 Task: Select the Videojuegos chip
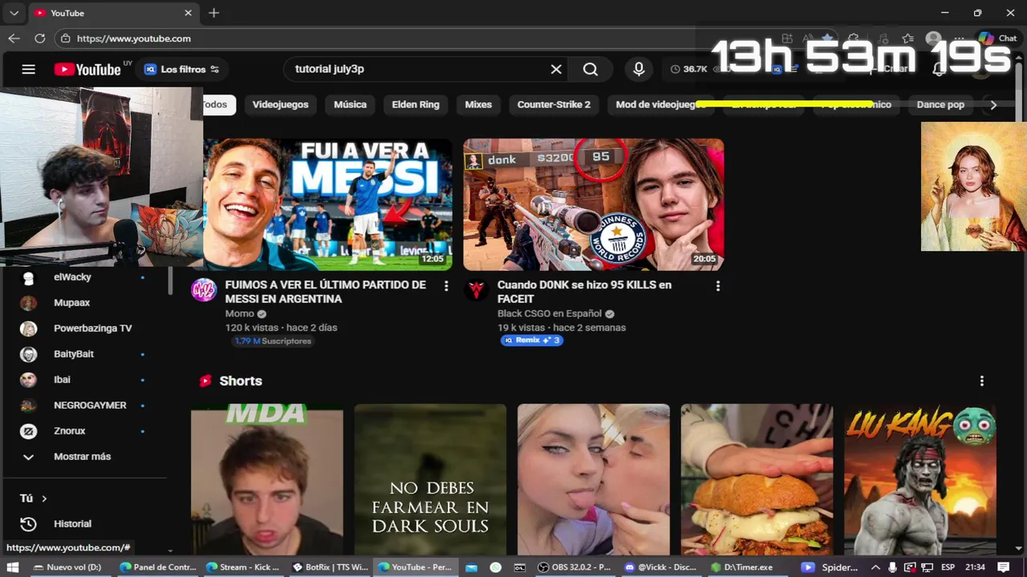point(280,104)
